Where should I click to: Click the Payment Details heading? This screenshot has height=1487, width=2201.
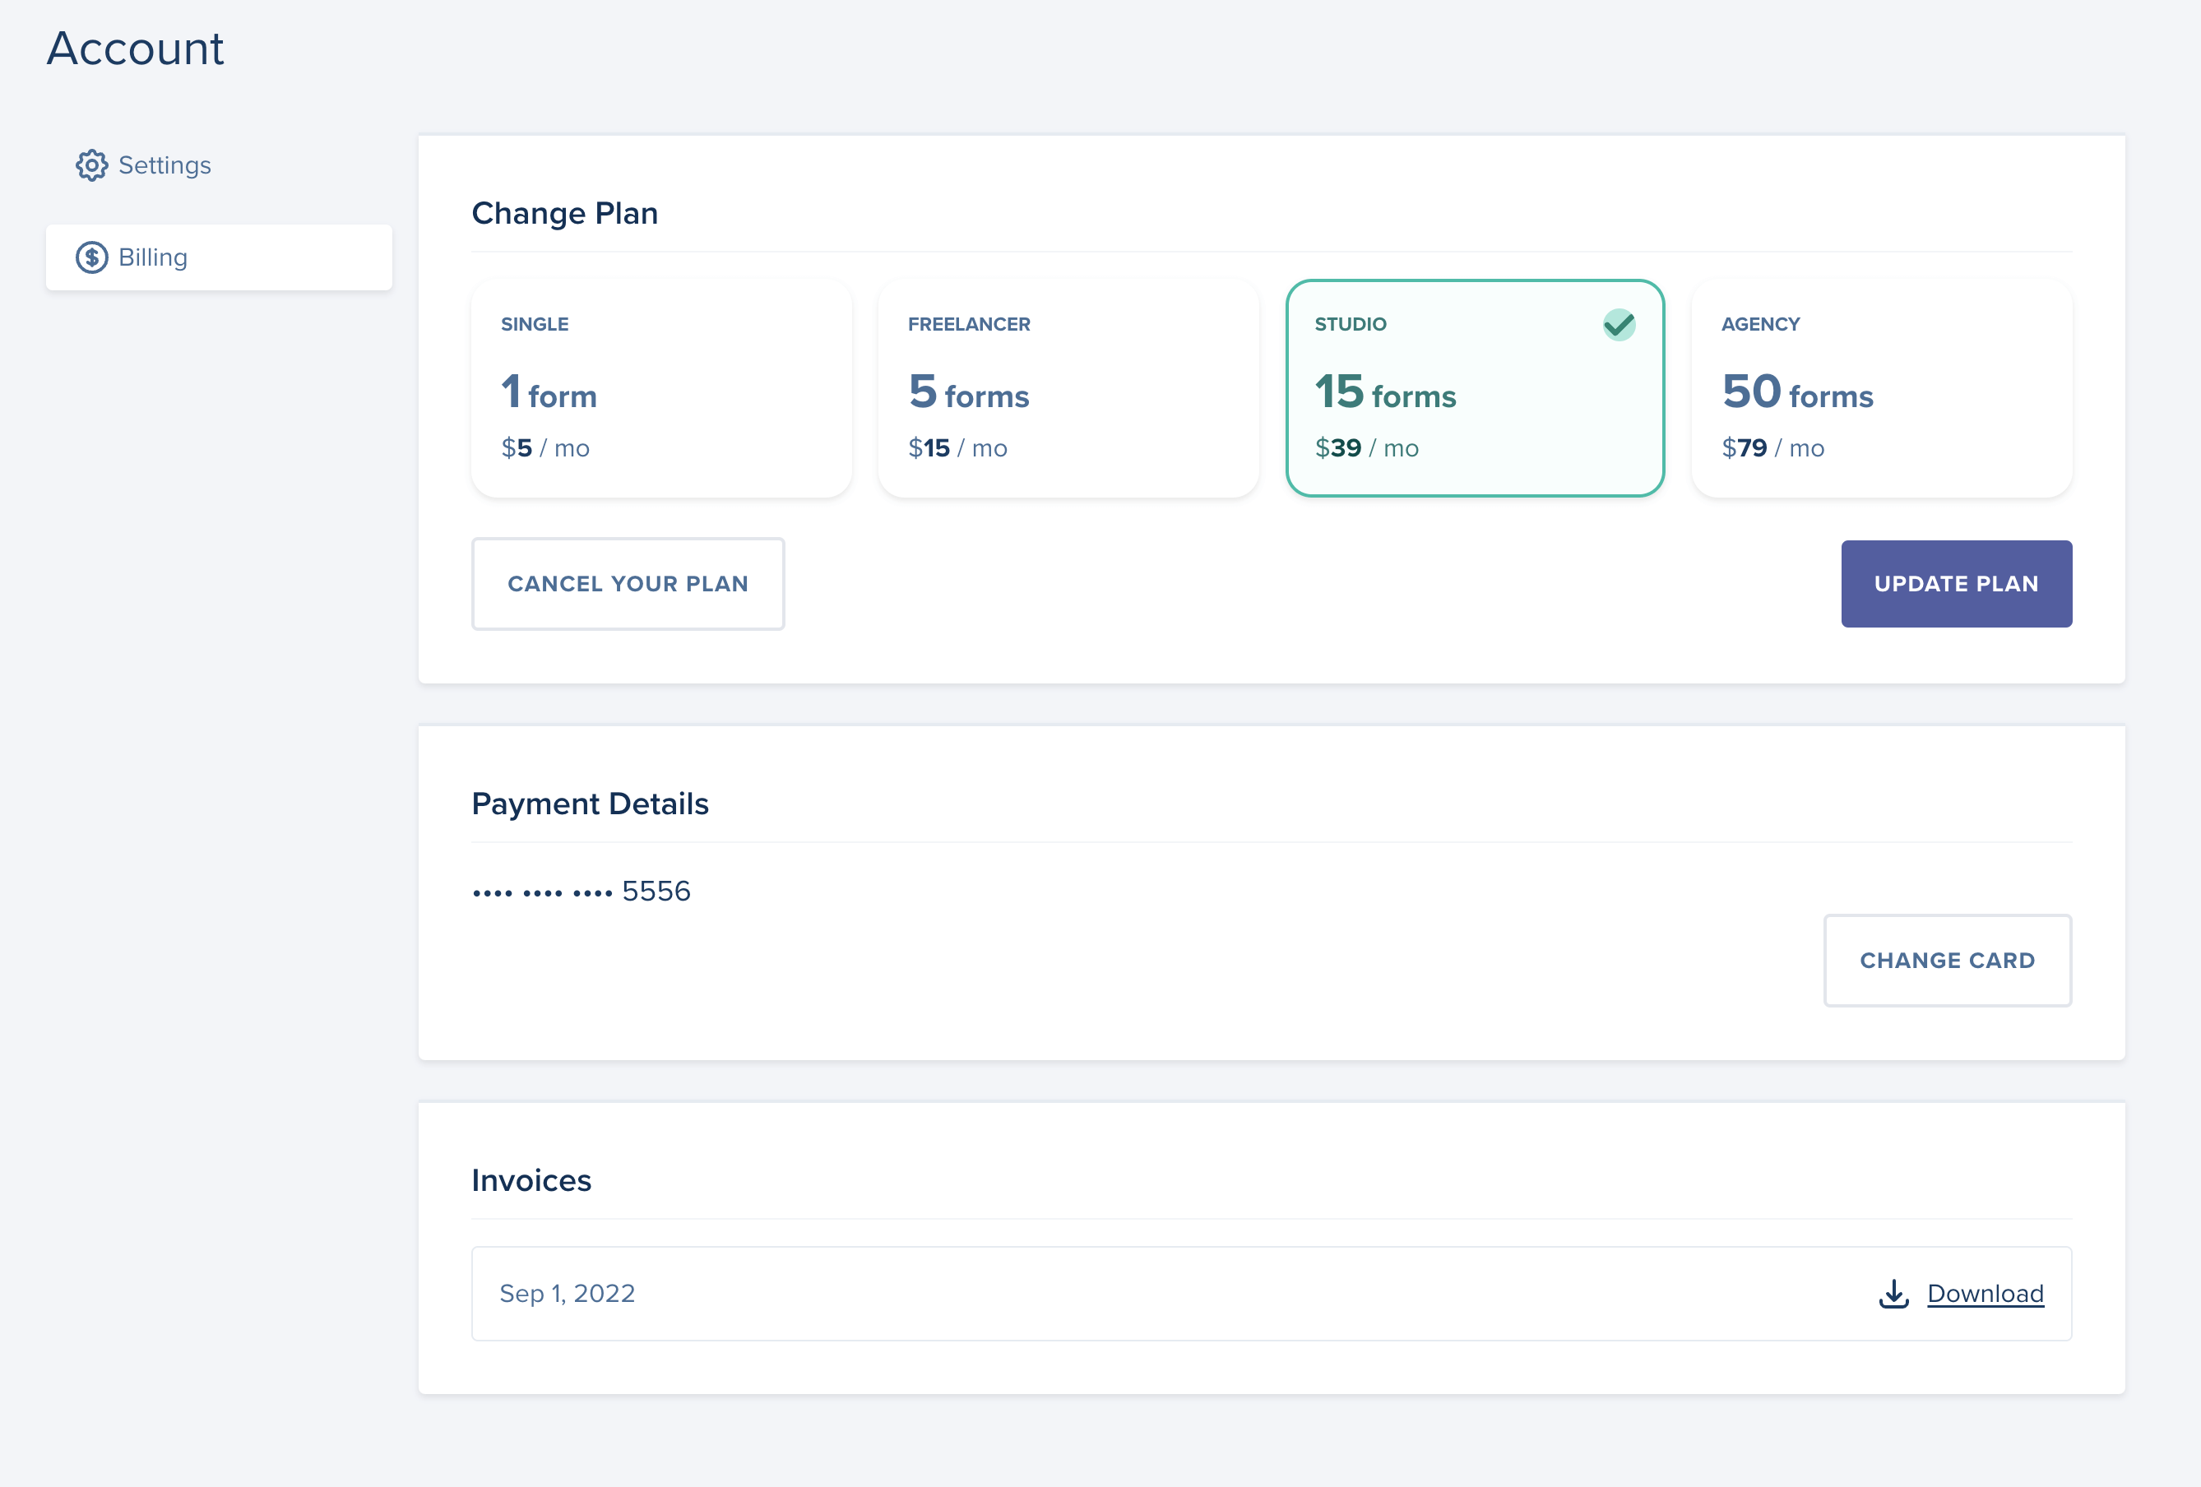click(590, 804)
